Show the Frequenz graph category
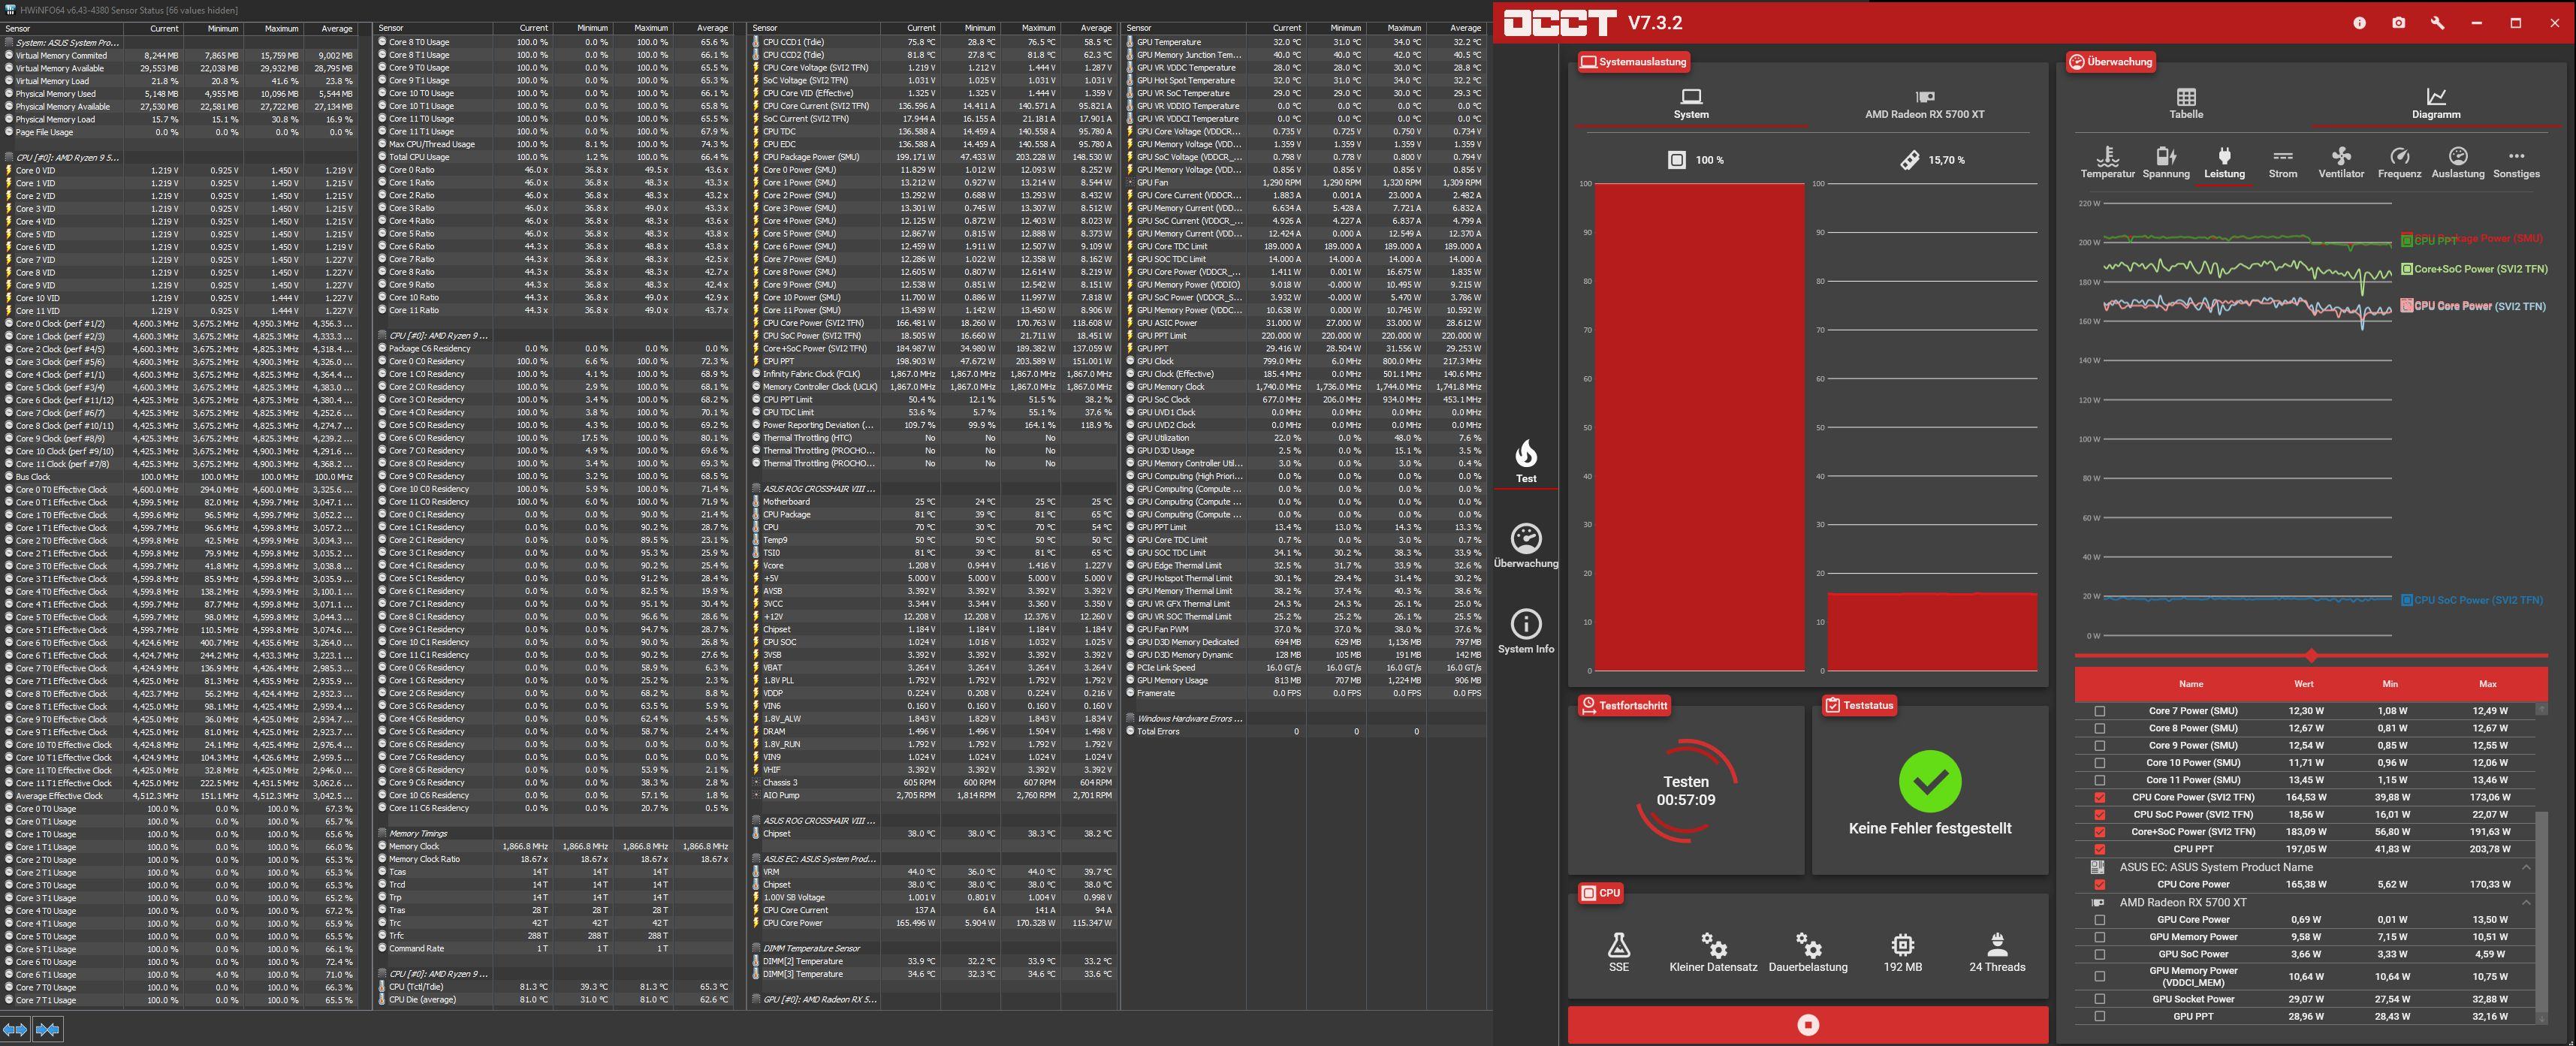Image resolution: width=2576 pixels, height=1046 pixels. tap(2400, 163)
